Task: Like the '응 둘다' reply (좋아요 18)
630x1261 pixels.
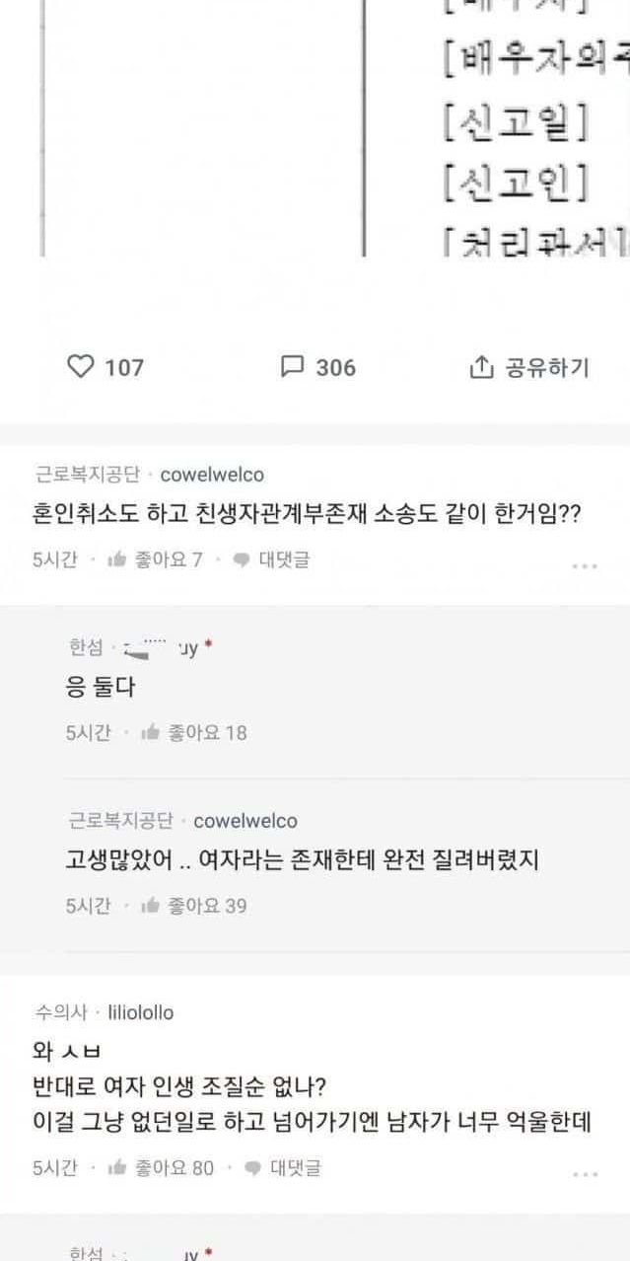Action: pyautogui.click(x=151, y=732)
